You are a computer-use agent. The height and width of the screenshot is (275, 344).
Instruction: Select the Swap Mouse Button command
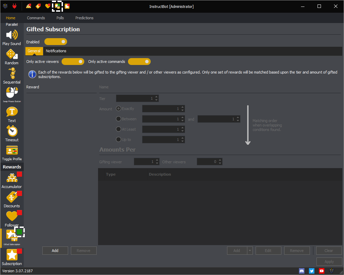click(x=12, y=95)
